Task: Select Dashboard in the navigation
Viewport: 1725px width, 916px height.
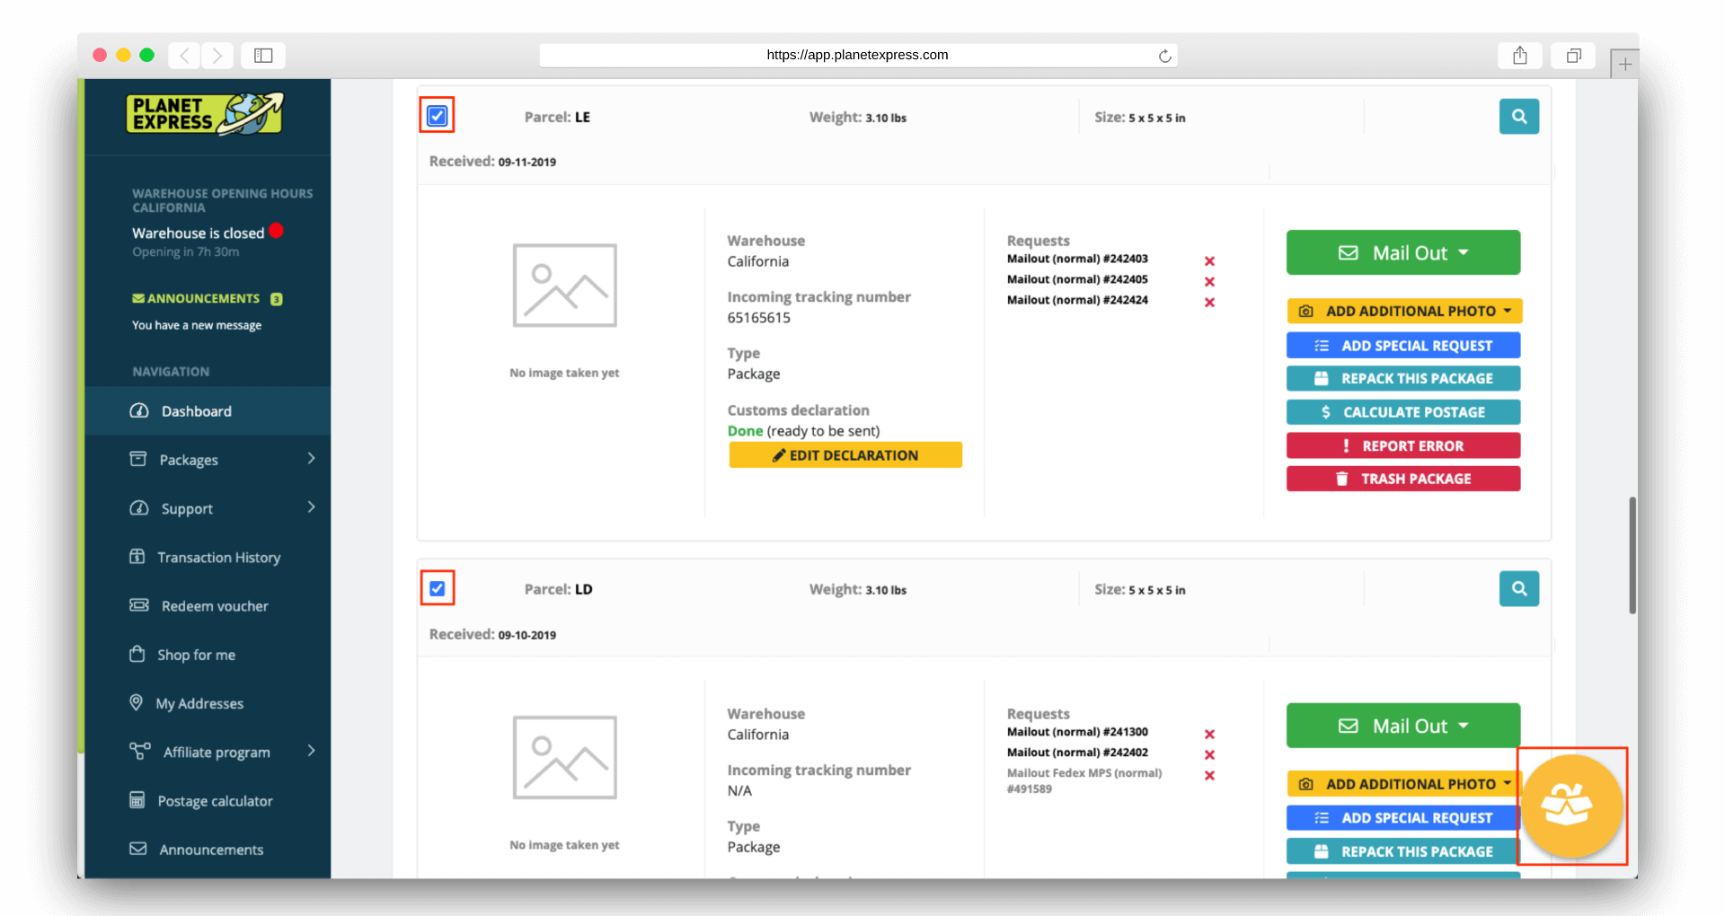Action: pyautogui.click(x=195, y=410)
